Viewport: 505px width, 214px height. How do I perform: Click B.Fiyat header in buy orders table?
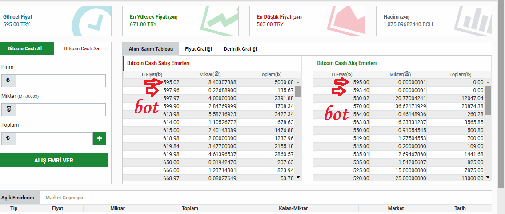point(341,74)
